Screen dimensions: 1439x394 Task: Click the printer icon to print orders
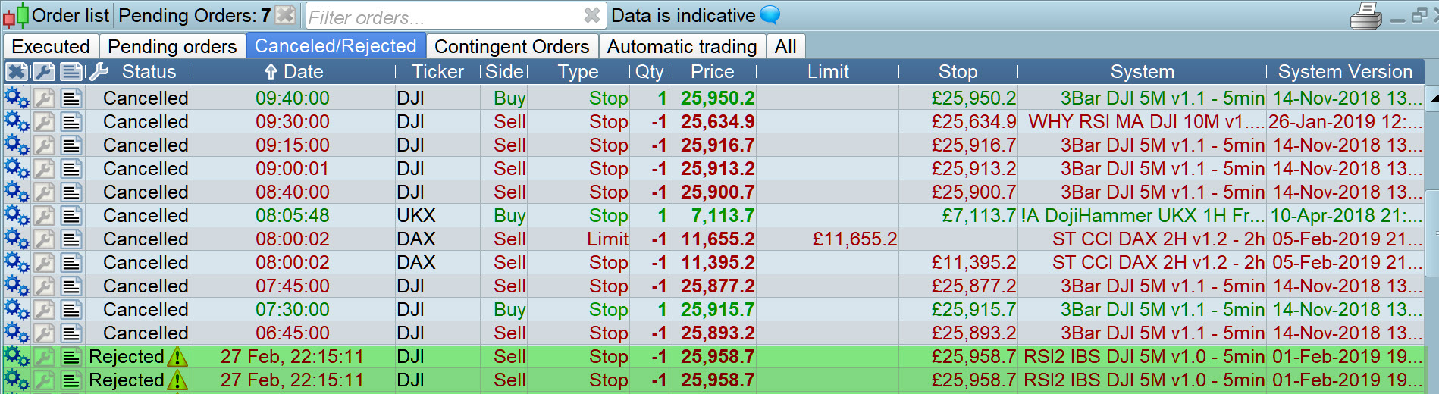tap(1365, 15)
